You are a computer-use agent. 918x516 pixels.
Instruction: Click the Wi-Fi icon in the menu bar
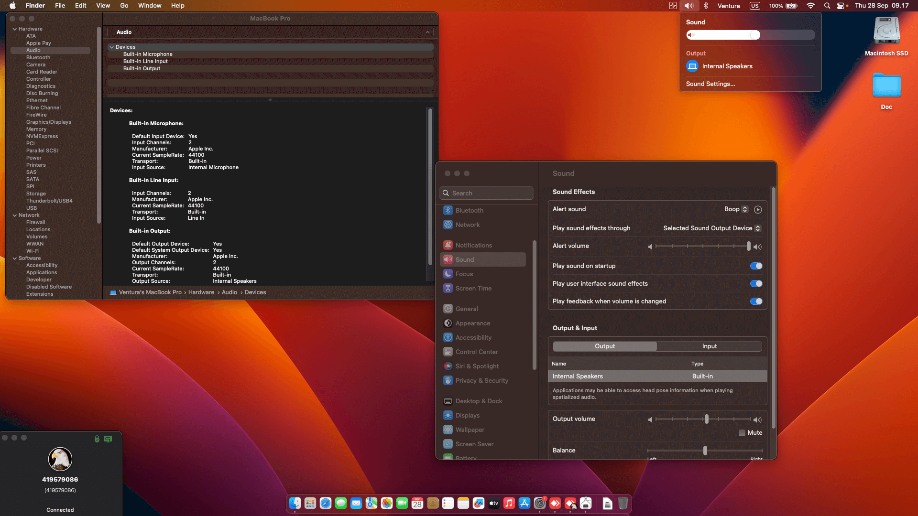(x=810, y=6)
